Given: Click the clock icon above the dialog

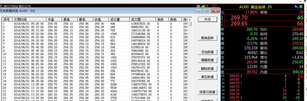Looking at the screenshot, I should coord(198,6).
